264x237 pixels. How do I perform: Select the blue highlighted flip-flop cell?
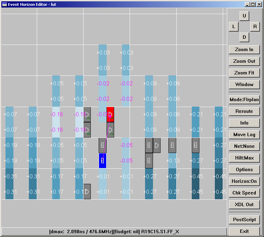102,161
